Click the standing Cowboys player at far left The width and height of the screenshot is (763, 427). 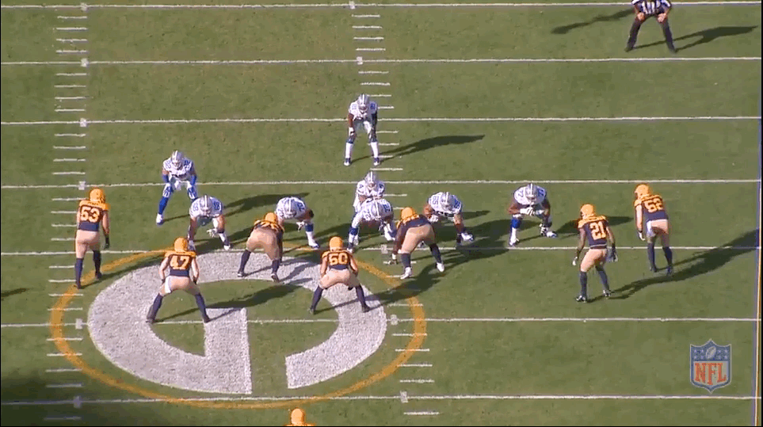tap(177, 182)
